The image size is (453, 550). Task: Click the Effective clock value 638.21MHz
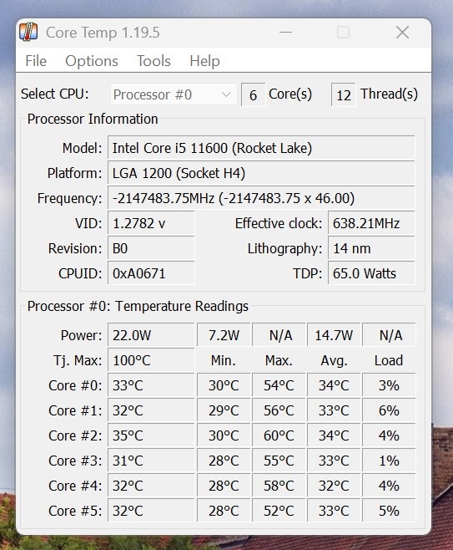click(371, 223)
